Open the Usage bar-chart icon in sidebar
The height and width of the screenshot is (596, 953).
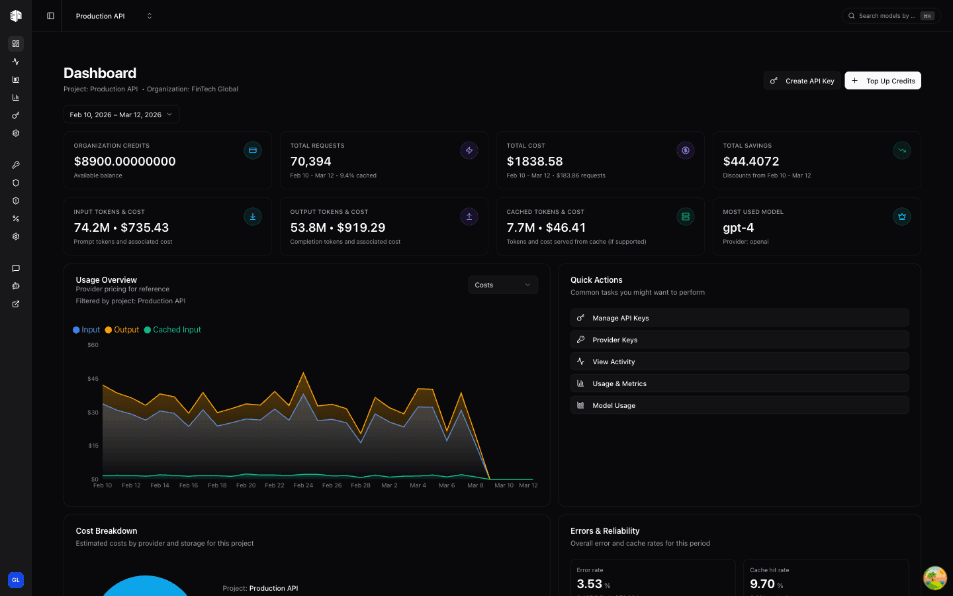16,79
